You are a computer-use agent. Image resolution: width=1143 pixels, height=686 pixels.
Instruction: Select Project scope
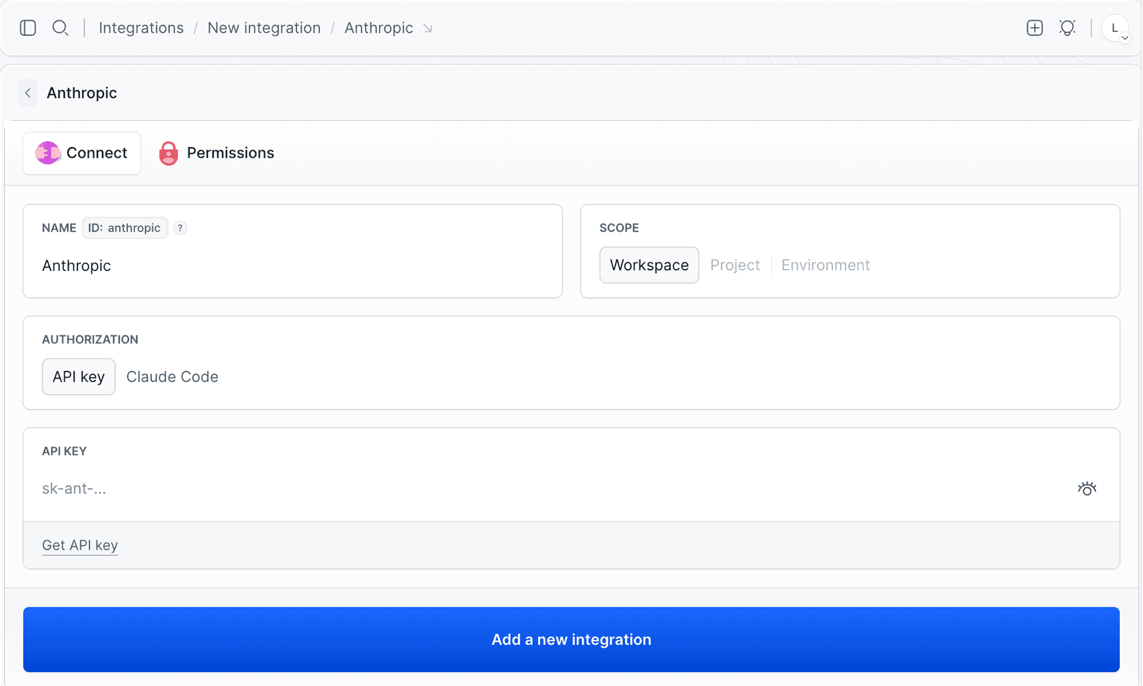[735, 265]
